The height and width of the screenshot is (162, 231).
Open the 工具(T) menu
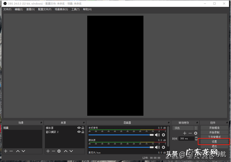pyautogui.click(x=75, y=10)
